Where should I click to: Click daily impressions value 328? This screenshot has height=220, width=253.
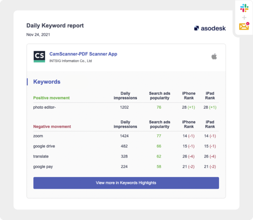coord(124,156)
